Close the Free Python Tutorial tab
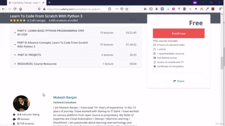 coord(43,2)
